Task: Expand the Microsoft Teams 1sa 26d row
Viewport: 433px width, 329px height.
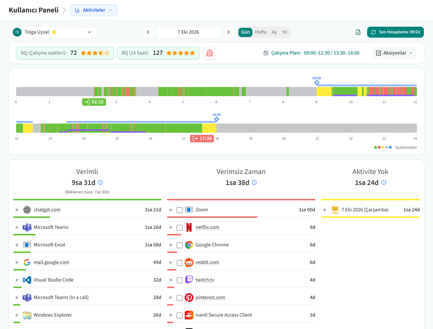Action: (x=17, y=227)
